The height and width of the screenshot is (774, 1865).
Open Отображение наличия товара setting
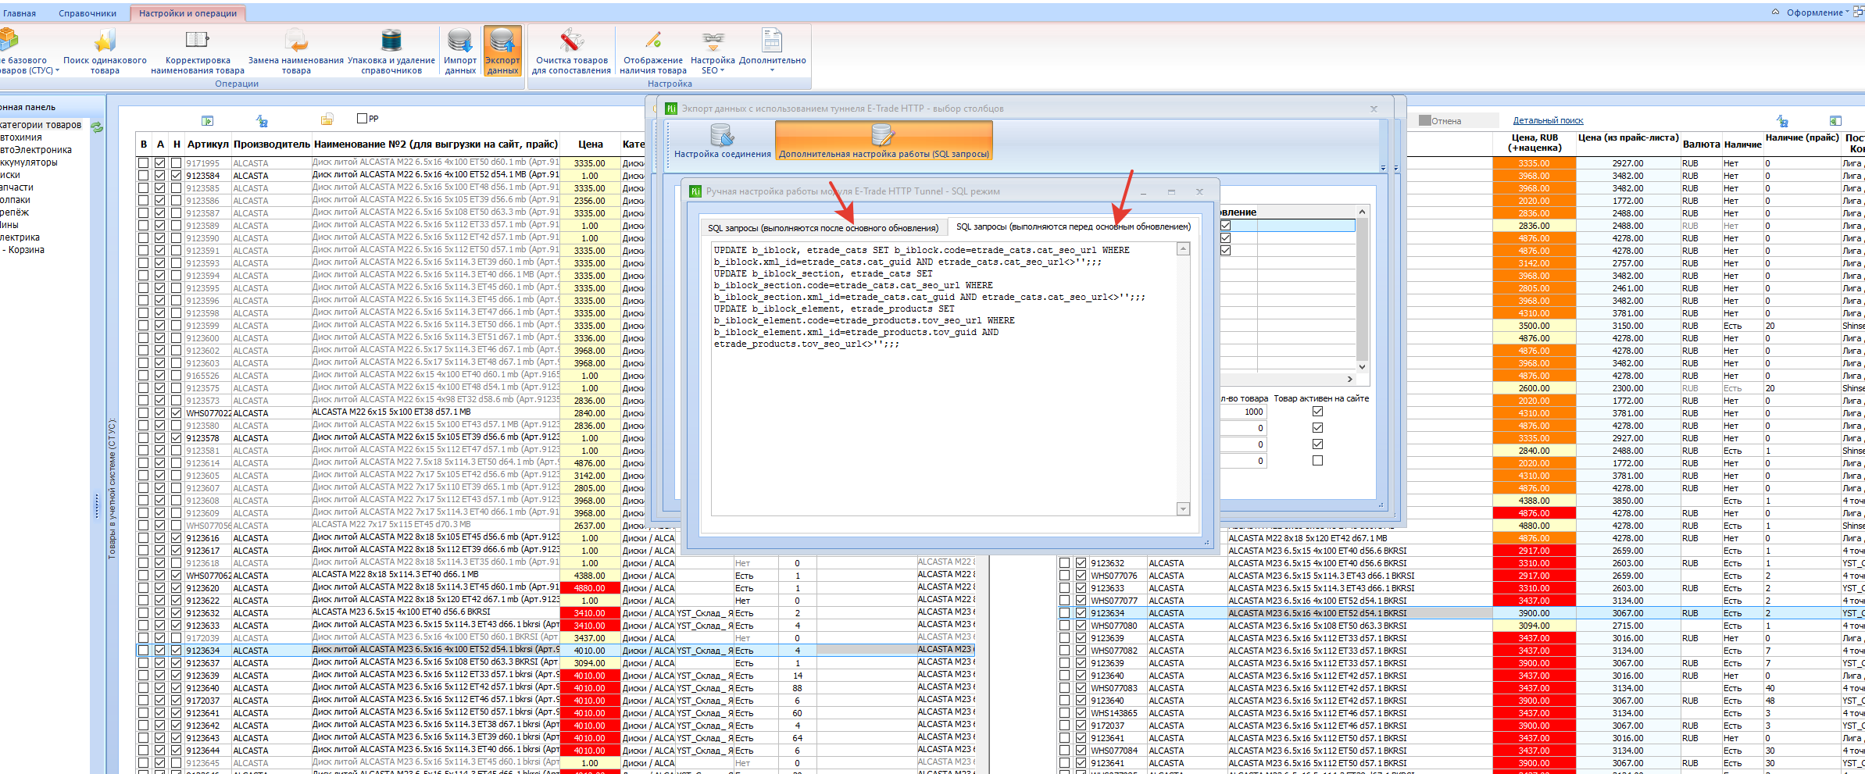pos(653,51)
